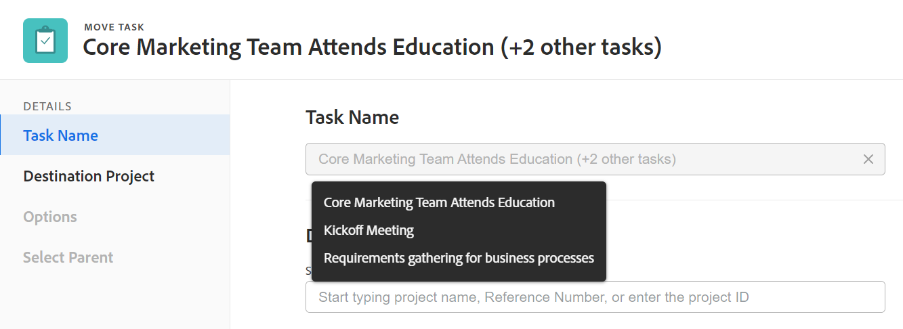Image resolution: width=903 pixels, height=329 pixels.
Task: Go to the Options sidebar section
Action: pos(50,217)
